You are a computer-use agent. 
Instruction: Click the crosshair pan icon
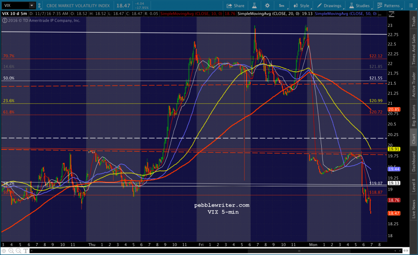point(4,251)
